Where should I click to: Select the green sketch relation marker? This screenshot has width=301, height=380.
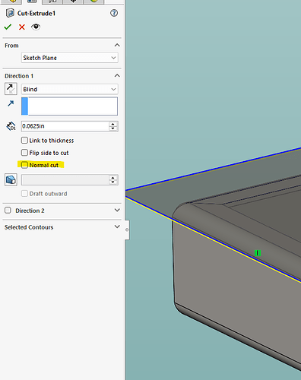258,253
